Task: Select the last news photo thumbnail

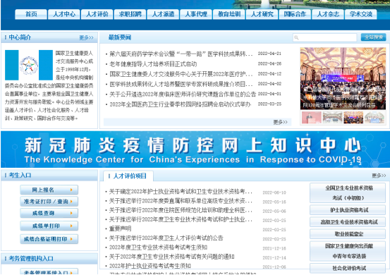Action: pyautogui.click(x=374, y=117)
